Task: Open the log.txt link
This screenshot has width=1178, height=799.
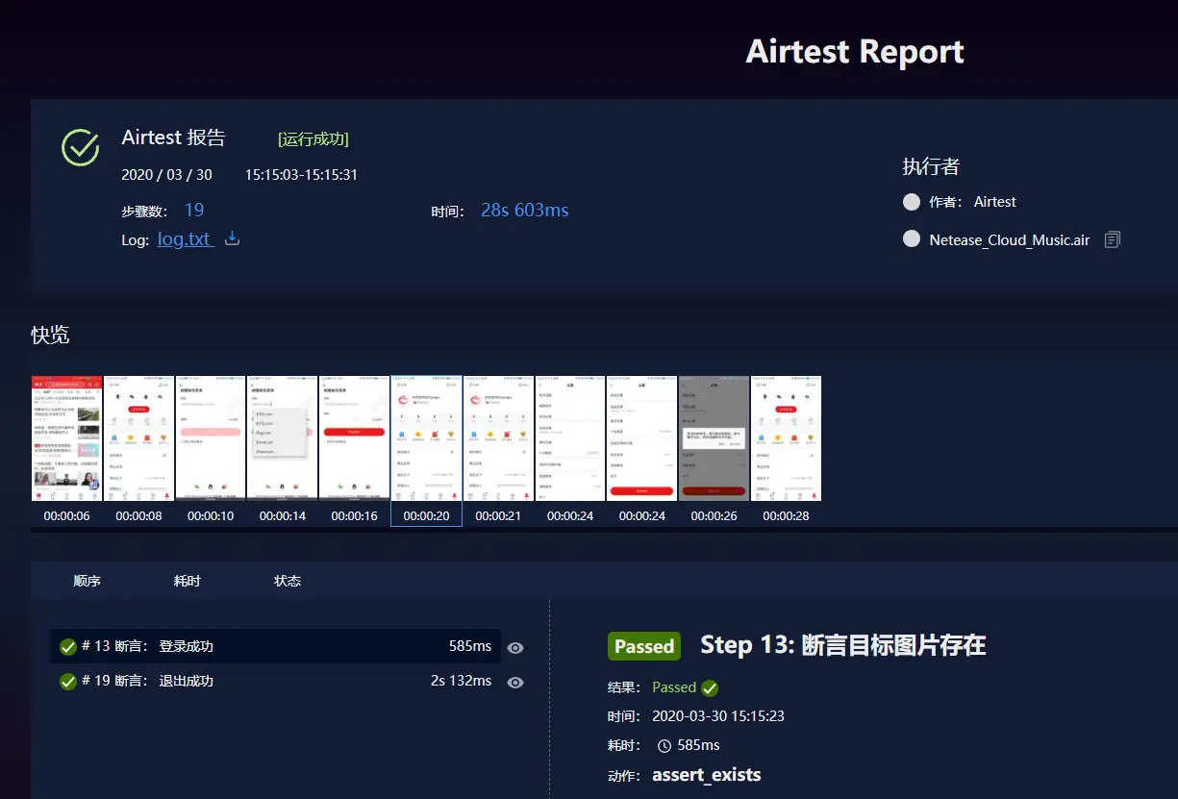Action: point(185,239)
